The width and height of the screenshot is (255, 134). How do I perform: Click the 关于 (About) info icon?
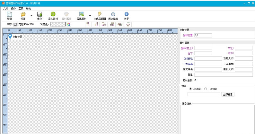point(127,14)
